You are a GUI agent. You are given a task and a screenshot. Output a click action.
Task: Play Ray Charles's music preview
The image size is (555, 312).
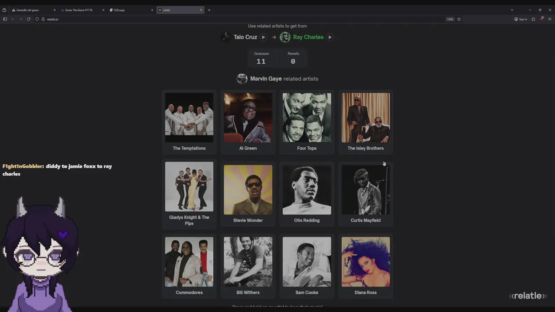click(x=330, y=37)
